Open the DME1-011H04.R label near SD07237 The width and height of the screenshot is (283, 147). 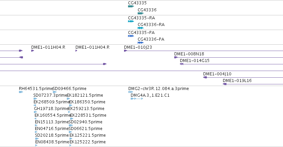48,47
